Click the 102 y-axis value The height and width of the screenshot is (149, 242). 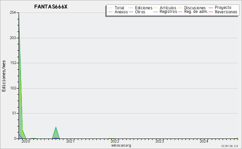(x=13, y=88)
